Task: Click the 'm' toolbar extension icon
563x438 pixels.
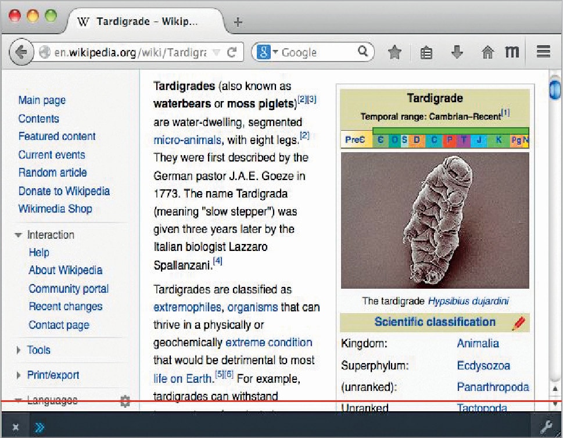Action: click(512, 52)
